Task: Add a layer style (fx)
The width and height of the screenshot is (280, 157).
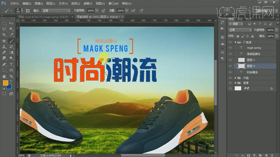Action: click(243, 155)
